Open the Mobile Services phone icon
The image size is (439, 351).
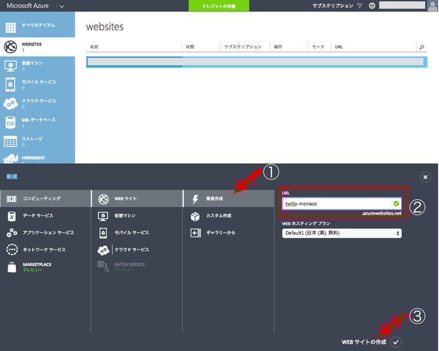point(10,84)
